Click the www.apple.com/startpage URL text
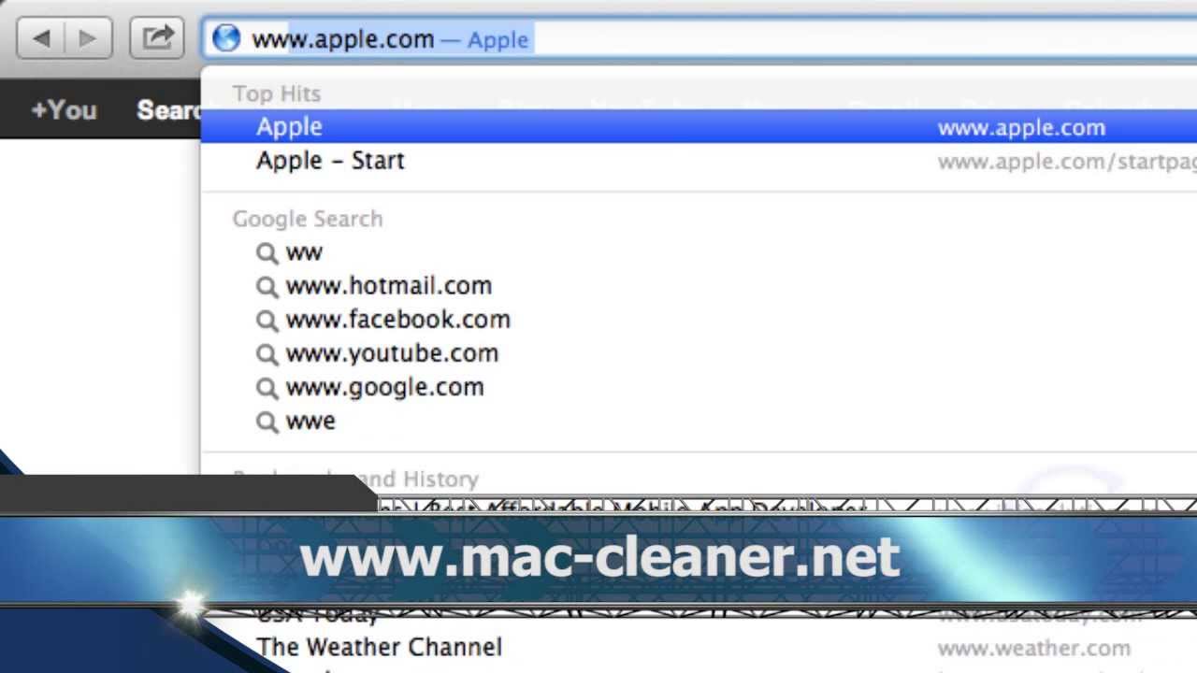The width and height of the screenshot is (1197, 673). tap(1067, 162)
